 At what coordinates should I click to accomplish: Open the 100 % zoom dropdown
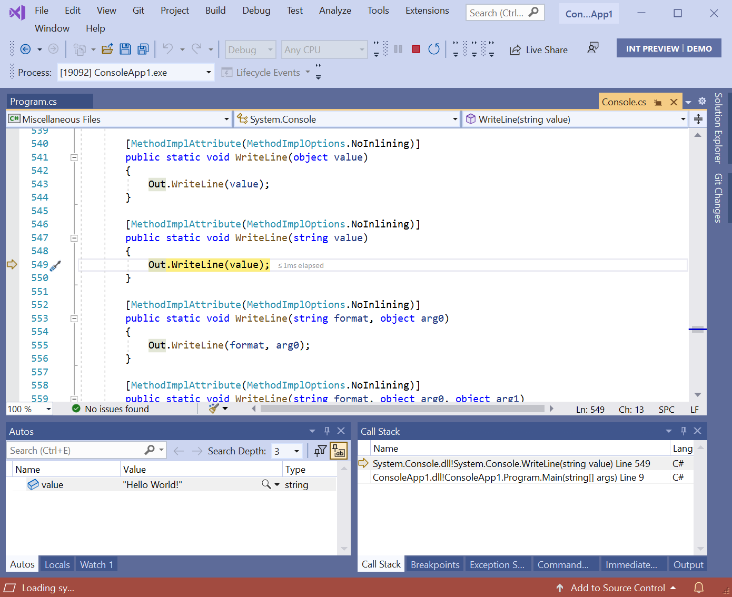coord(29,409)
